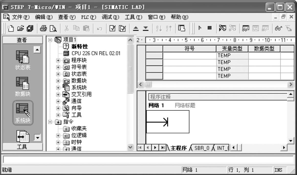Click the Cut scissors icon
This screenshot has width=297, height=175.
point(67,28)
